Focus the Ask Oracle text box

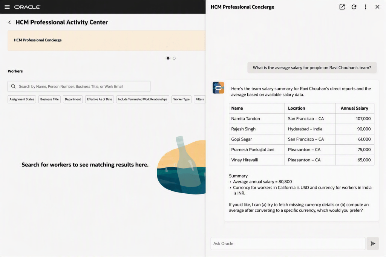click(288, 243)
